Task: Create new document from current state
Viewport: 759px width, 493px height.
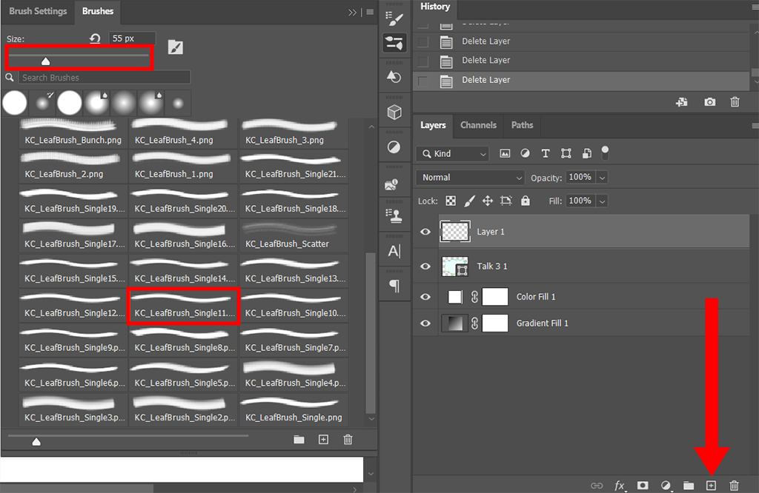Action: click(682, 102)
